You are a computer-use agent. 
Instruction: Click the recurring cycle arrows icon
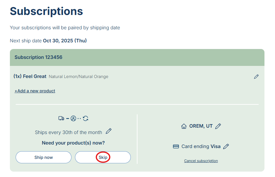pos(85,118)
